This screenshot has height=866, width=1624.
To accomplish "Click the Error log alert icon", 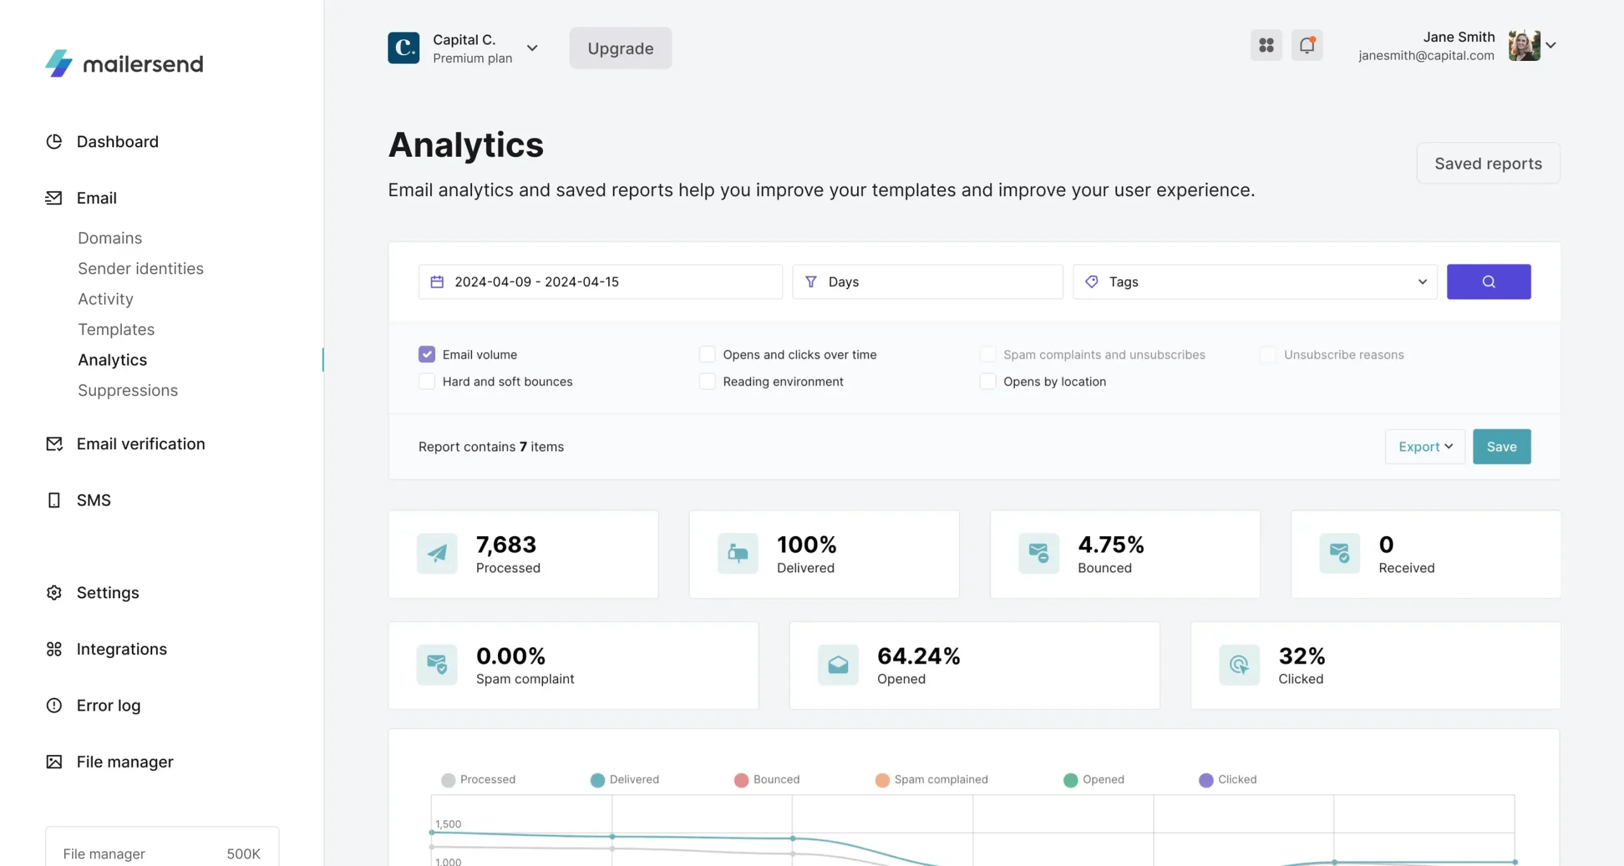I will 54,705.
